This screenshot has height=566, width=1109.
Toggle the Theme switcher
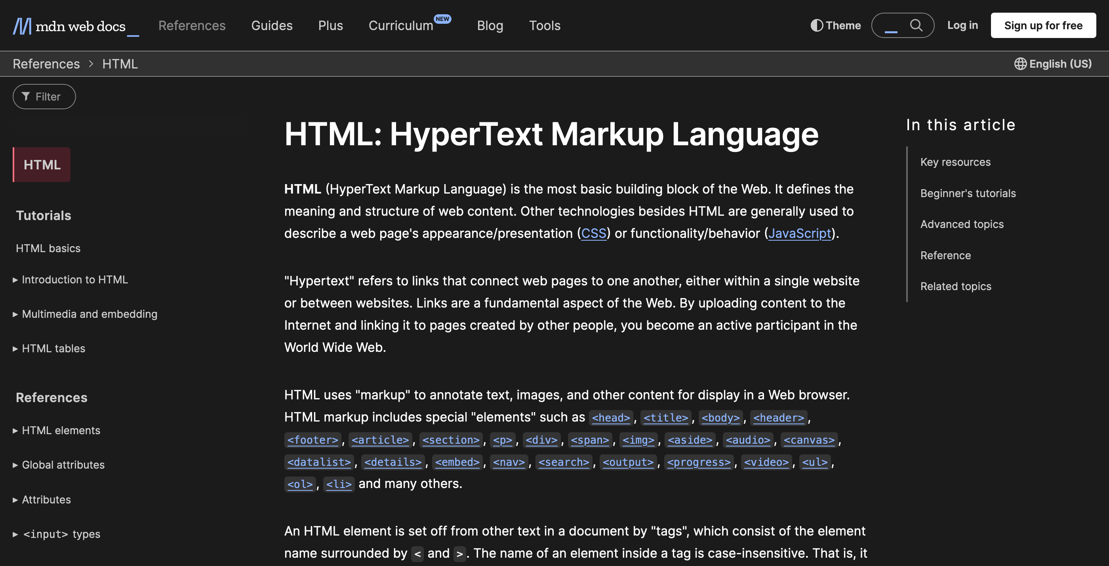[x=835, y=25]
